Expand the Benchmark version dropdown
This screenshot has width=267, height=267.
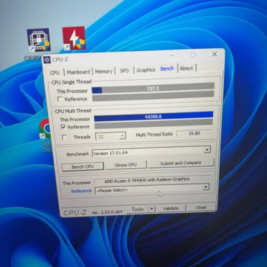207,150
